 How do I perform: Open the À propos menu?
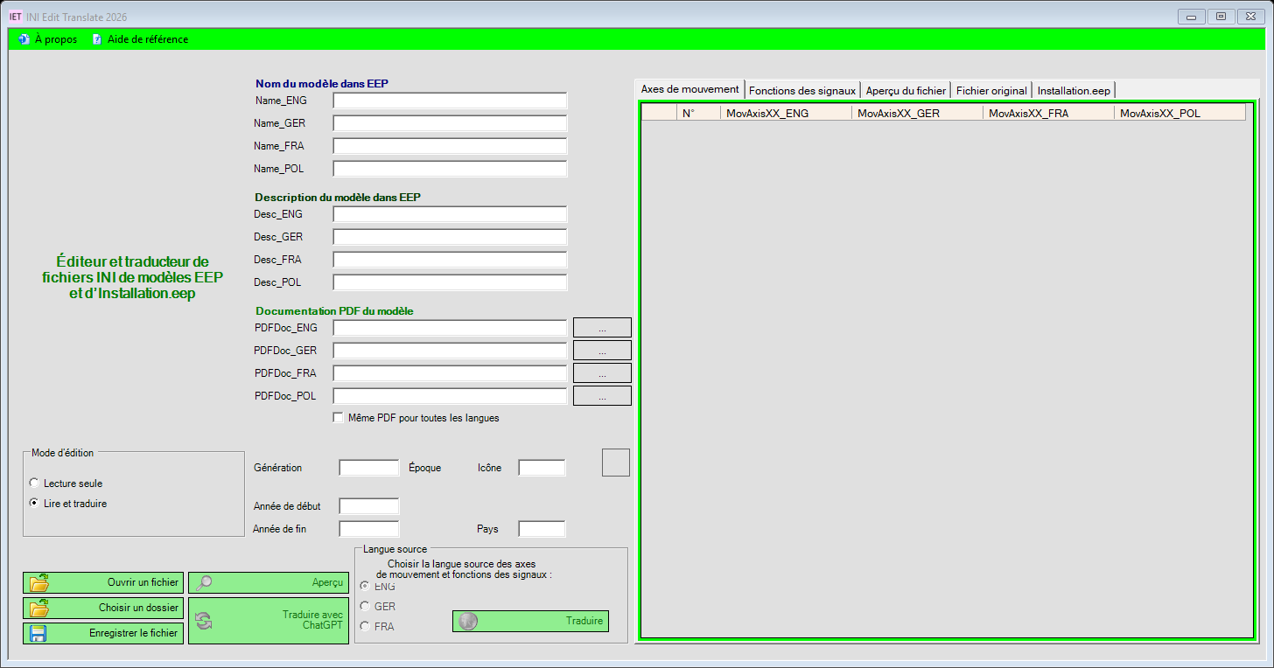pos(47,39)
